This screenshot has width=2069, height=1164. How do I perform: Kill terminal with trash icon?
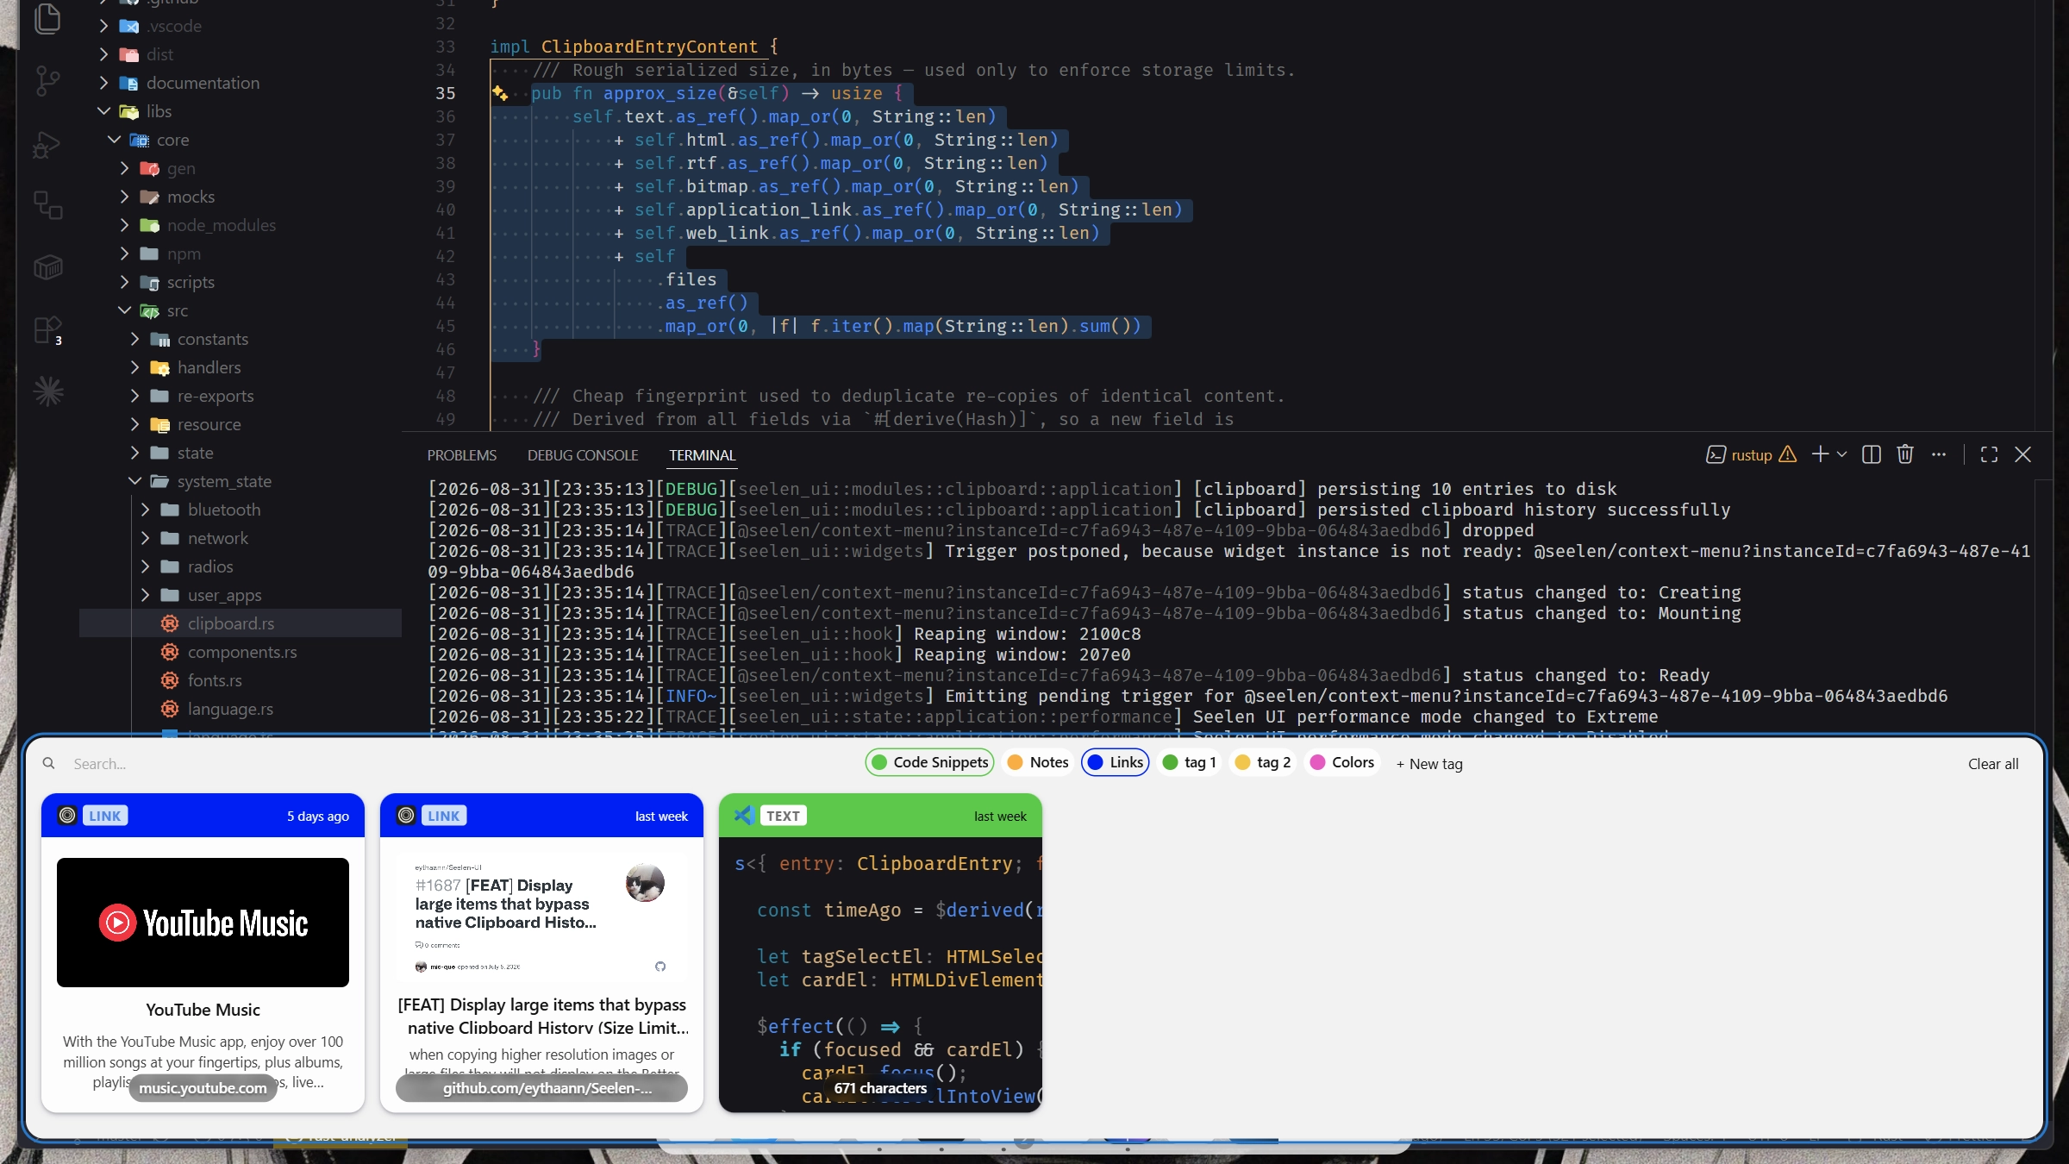[x=1905, y=454]
